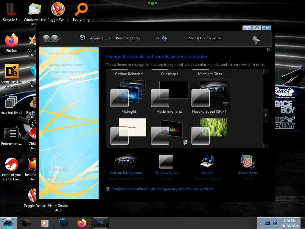Open Peggle World desktop shortcut
Screen dimensions: 305x229
58,12
